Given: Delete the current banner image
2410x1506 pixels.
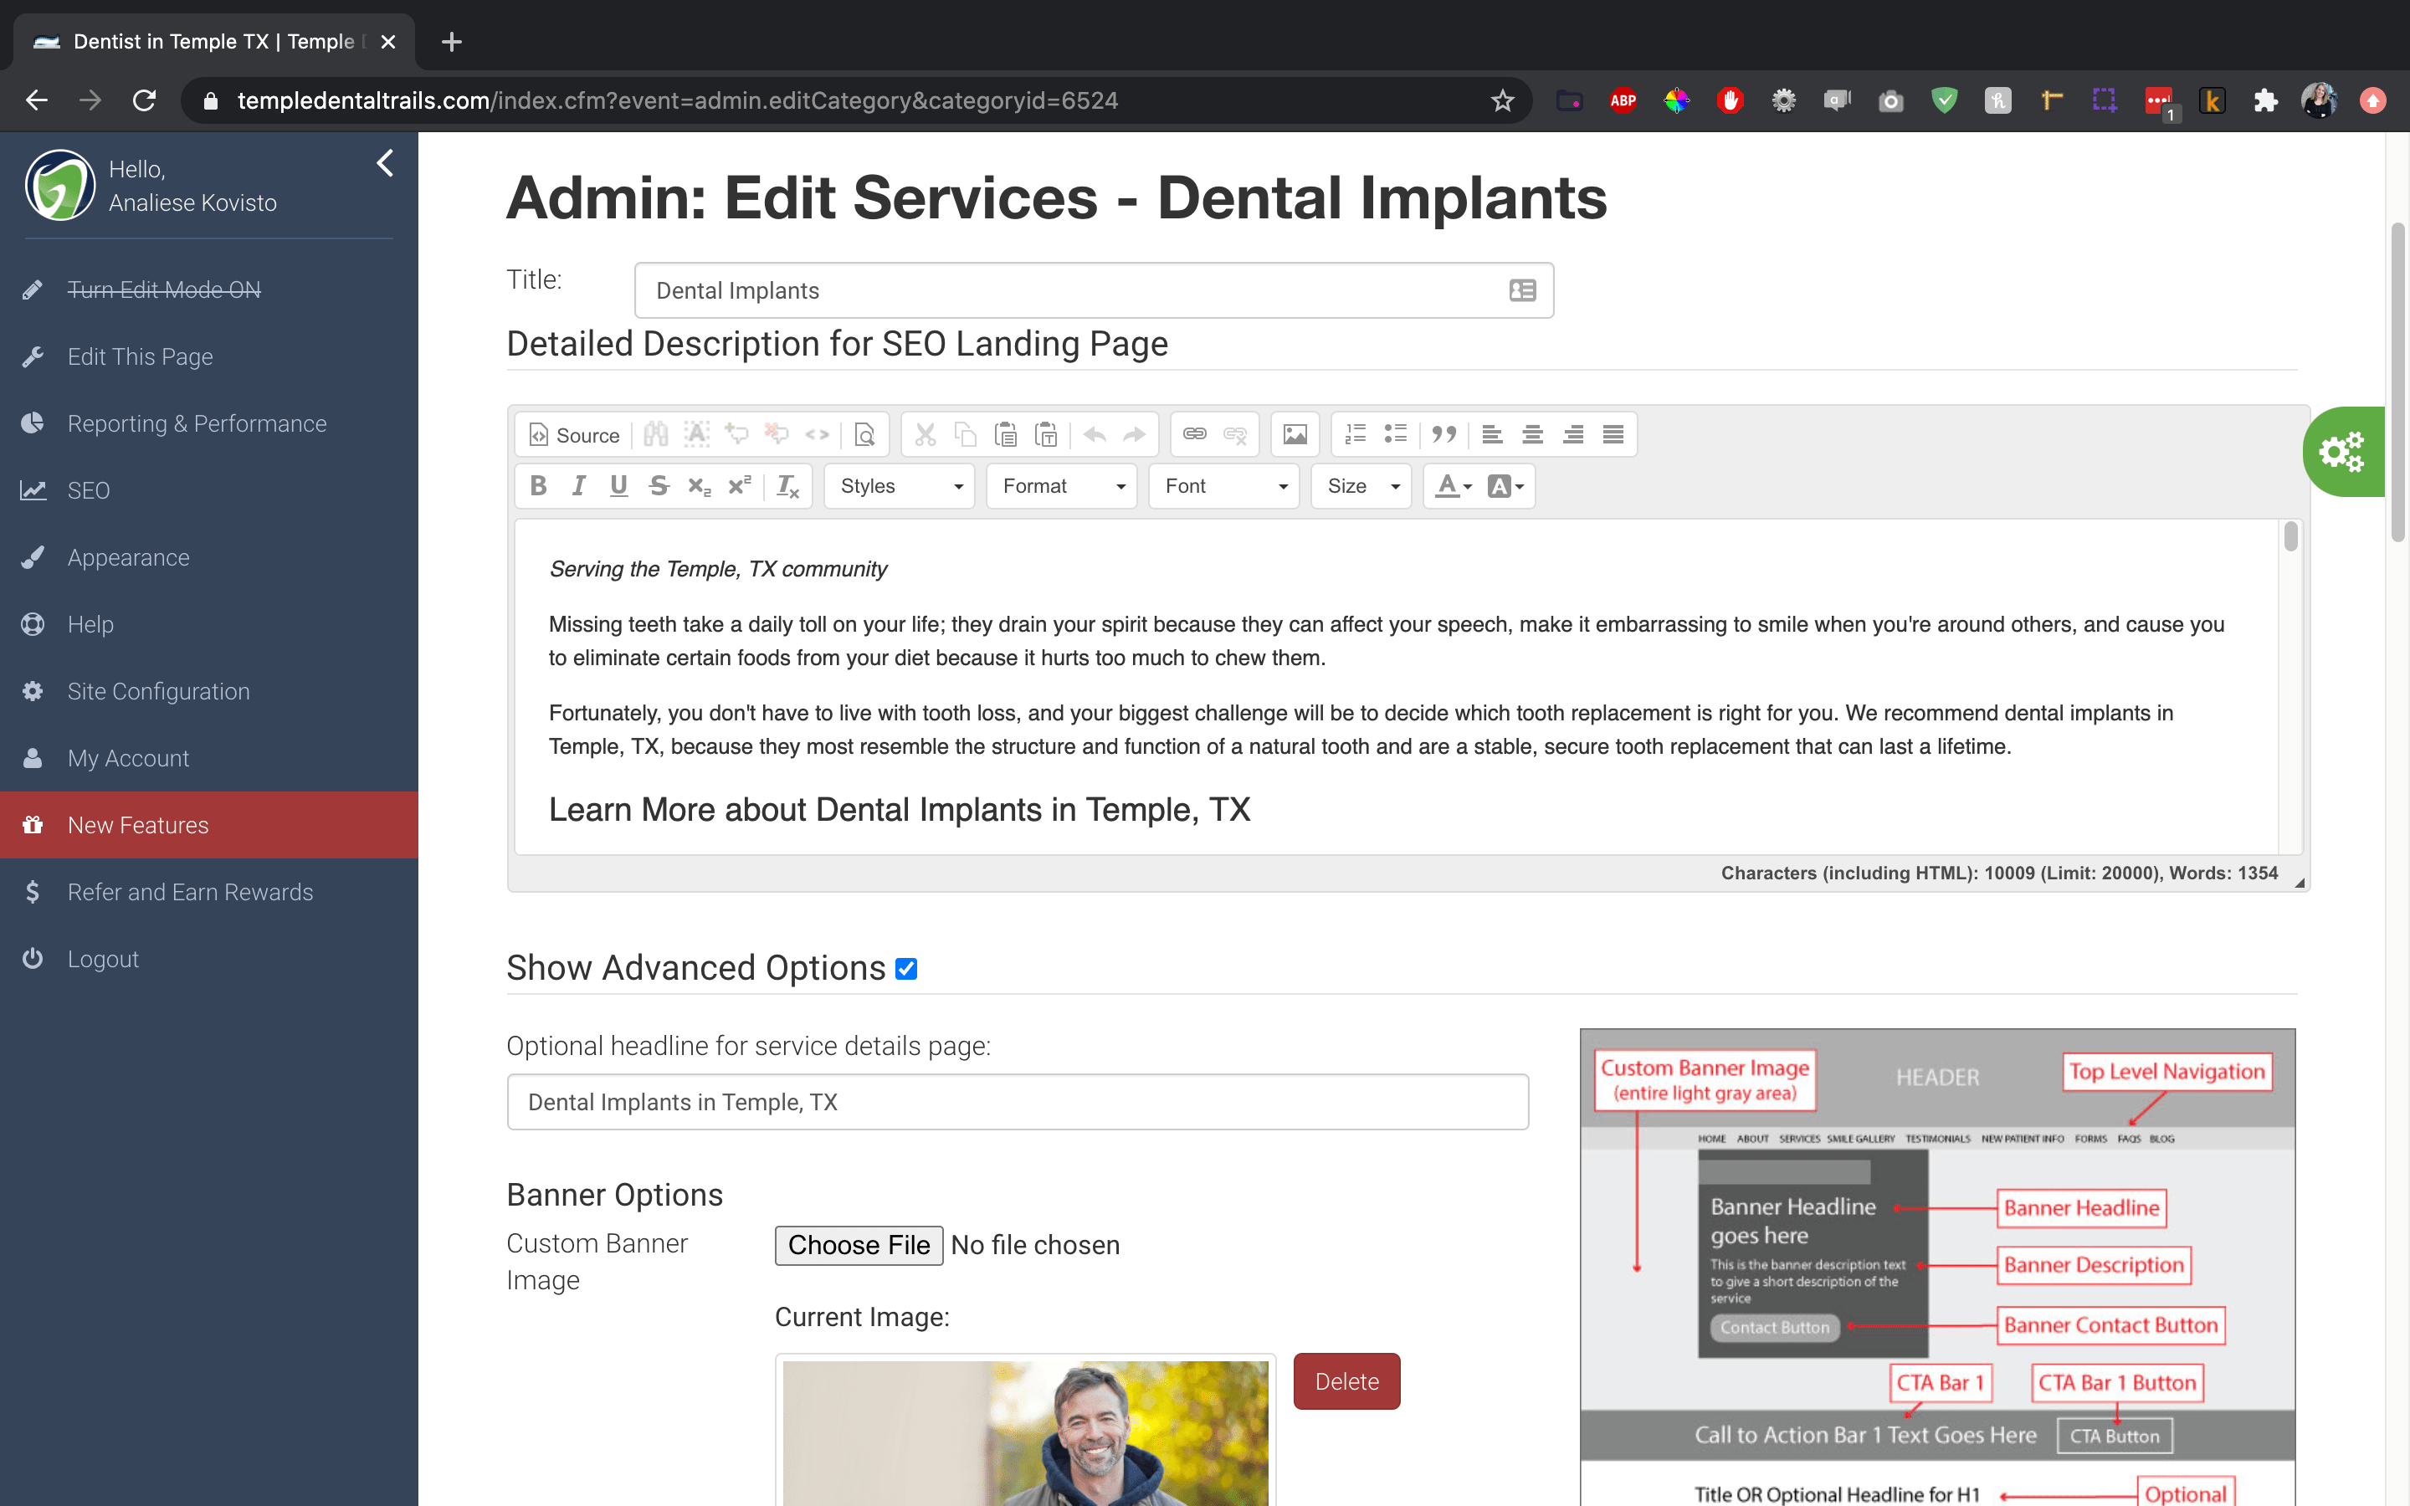Looking at the screenshot, I should coord(1346,1381).
